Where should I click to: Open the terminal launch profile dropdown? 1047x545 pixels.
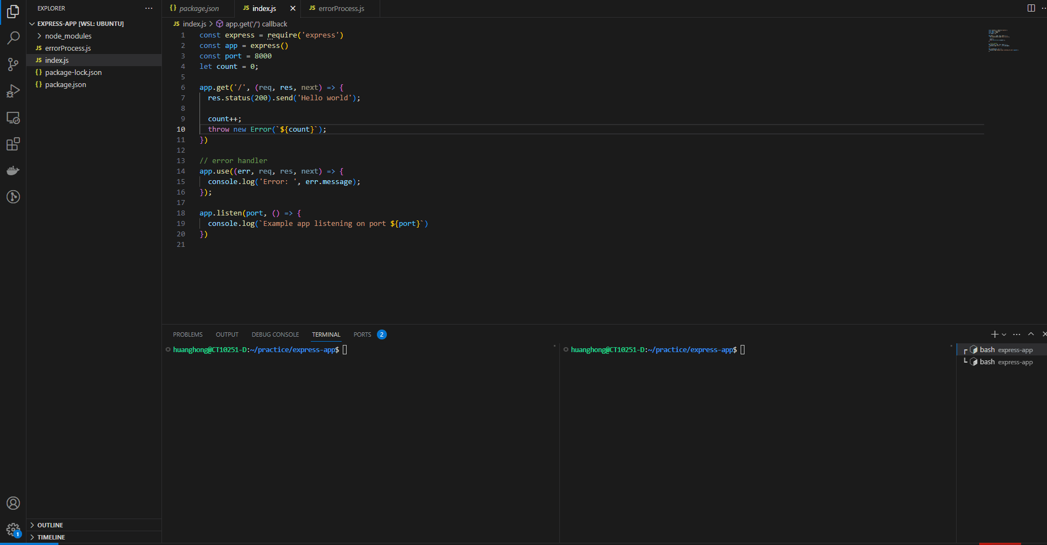pyautogui.click(x=1003, y=334)
